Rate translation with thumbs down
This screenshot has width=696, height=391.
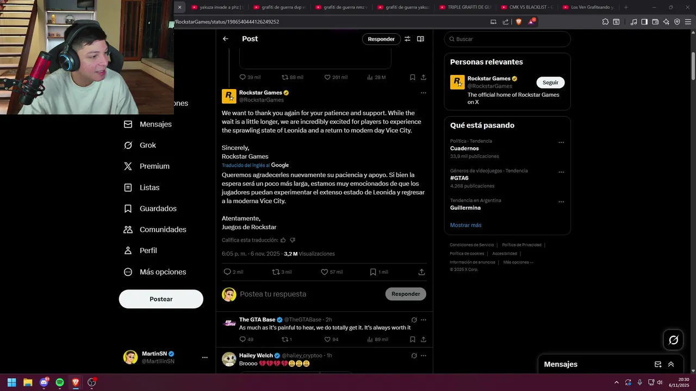pos(293,240)
